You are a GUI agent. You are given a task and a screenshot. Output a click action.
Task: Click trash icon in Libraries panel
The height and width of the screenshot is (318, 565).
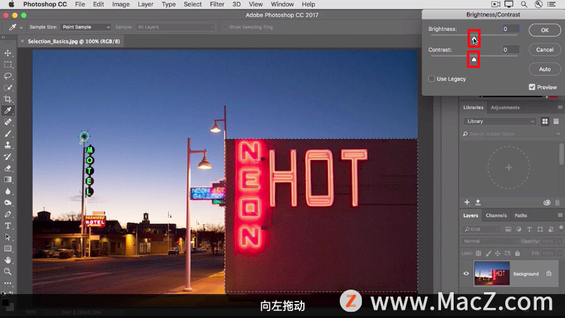pyautogui.click(x=557, y=203)
